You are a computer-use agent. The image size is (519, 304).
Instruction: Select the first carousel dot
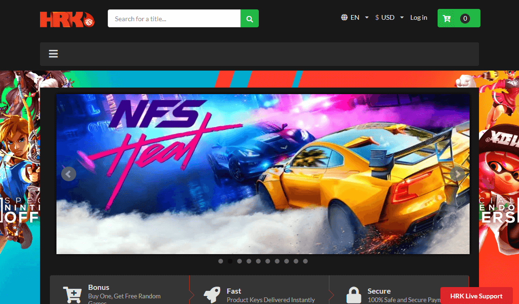(221, 261)
